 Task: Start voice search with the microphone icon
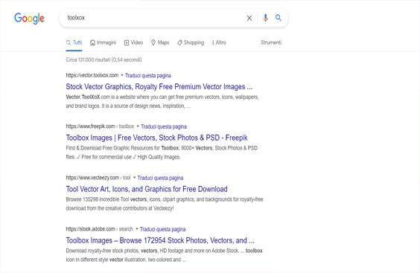coord(265,18)
